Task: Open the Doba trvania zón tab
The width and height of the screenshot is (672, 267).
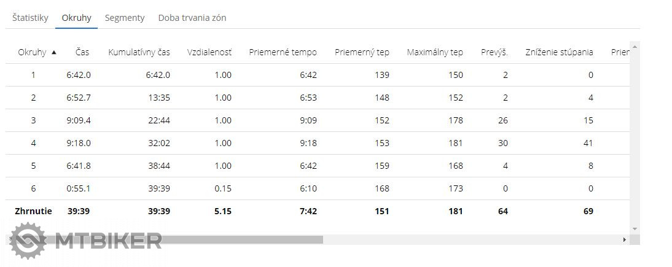Action: pyautogui.click(x=192, y=18)
